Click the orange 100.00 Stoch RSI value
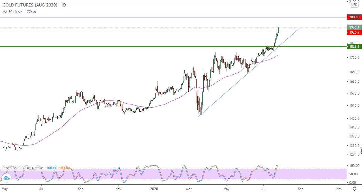The image size is (362, 192). 64,168
